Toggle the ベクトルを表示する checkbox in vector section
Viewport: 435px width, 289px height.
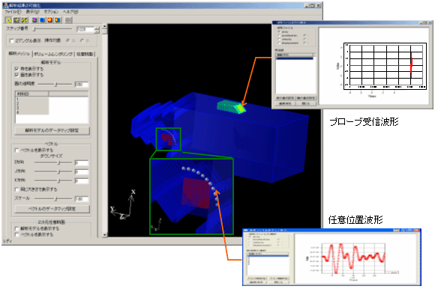16,150
